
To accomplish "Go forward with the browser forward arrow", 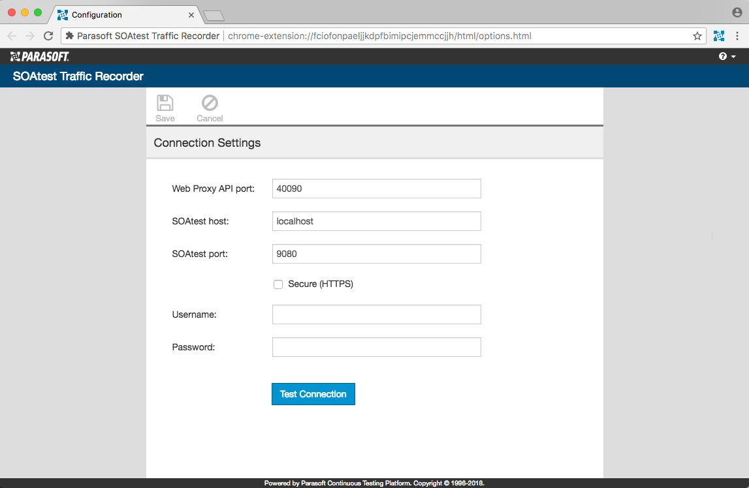I will point(30,36).
